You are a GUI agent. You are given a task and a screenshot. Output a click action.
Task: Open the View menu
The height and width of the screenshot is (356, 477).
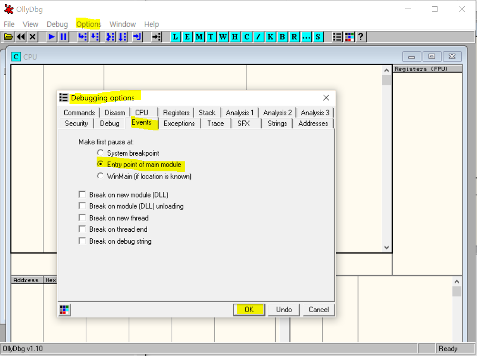[30, 24]
